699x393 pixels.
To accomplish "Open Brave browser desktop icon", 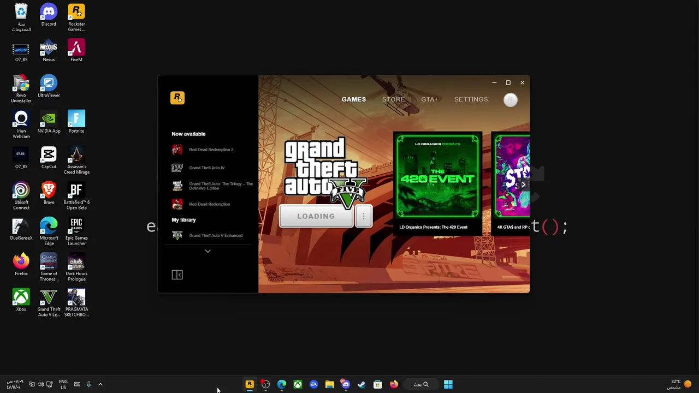I will click(49, 193).
